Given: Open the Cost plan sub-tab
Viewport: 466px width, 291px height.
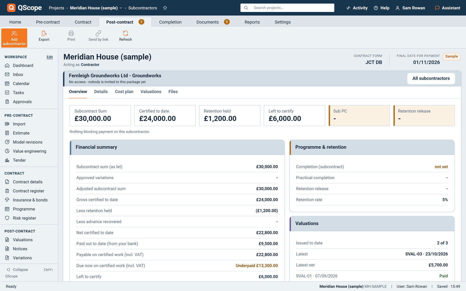Looking at the screenshot, I should (124, 92).
